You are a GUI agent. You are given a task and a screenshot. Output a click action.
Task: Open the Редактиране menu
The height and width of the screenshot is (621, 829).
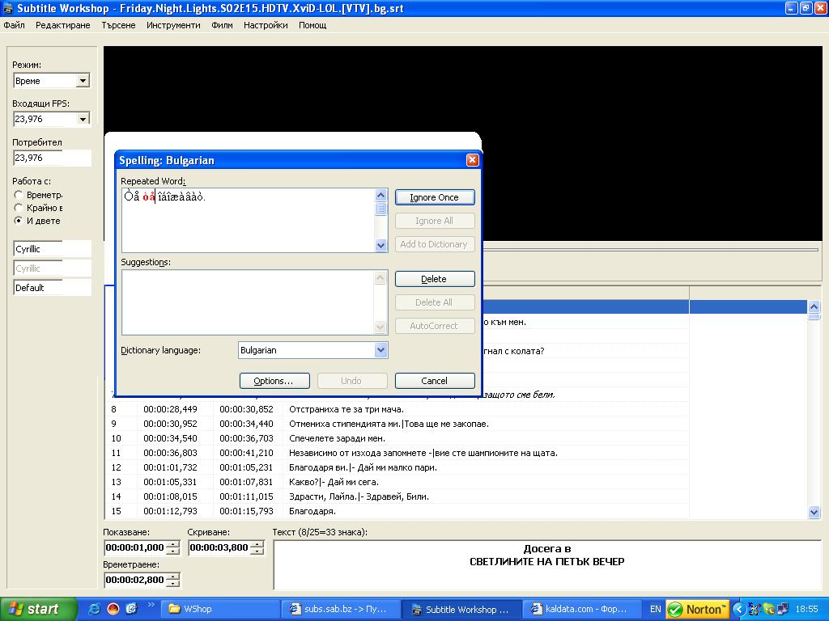[x=63, y=25]
